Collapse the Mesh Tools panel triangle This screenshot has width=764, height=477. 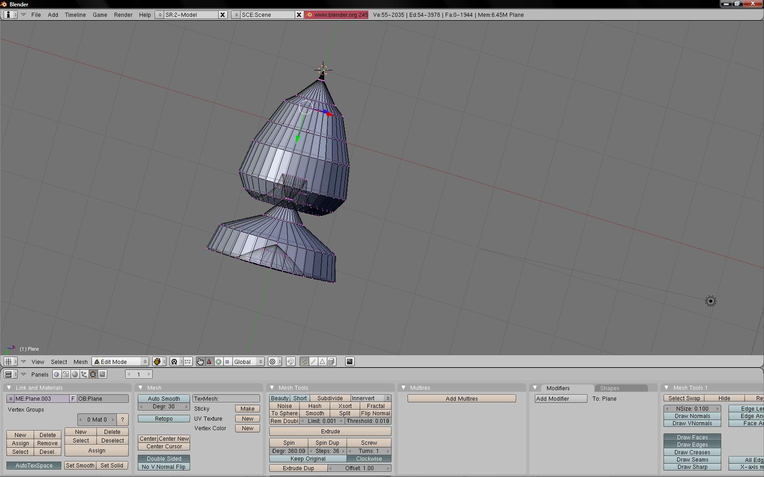[272, 388]
